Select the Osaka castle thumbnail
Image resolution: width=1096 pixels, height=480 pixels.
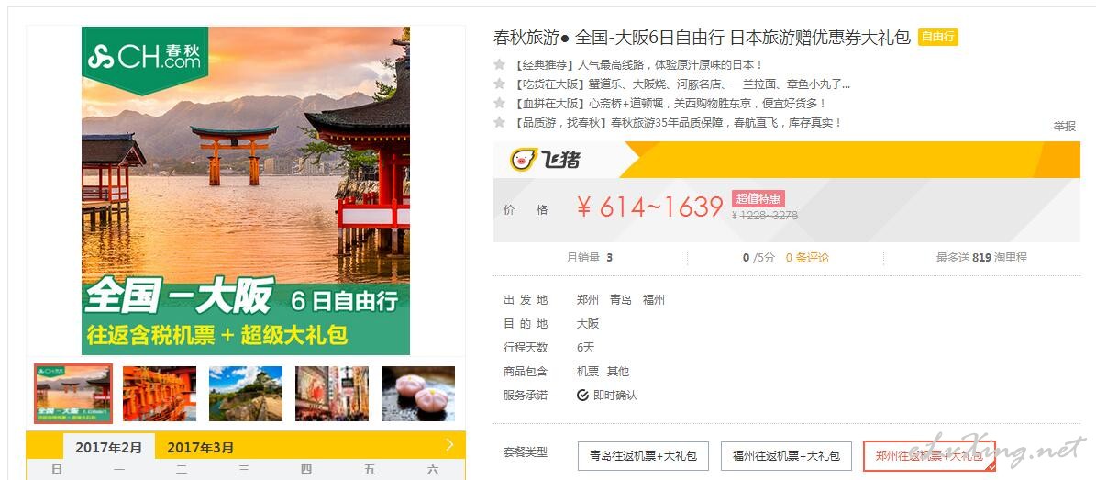tap(246, 394)
